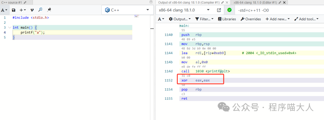The width and height of the screenshot is (324, 120).
Task: Open the editor font size dropdown
Action: (4, 10)
